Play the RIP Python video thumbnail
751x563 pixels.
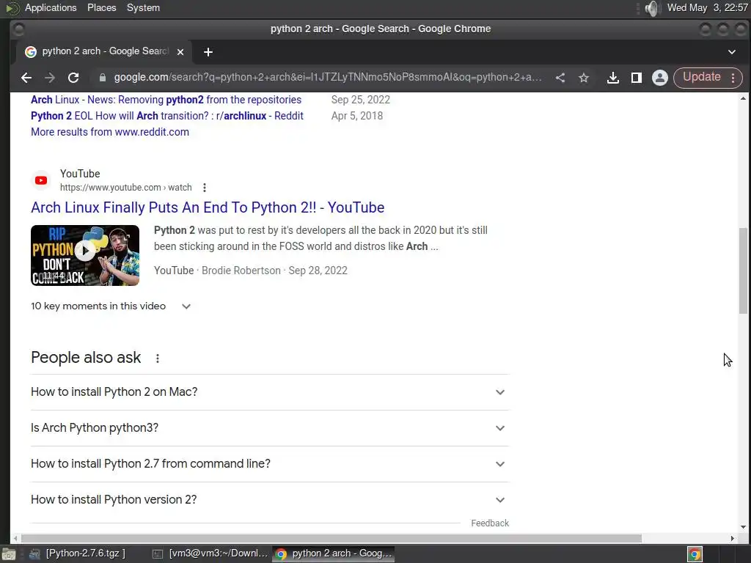click(x=85, y=255)
